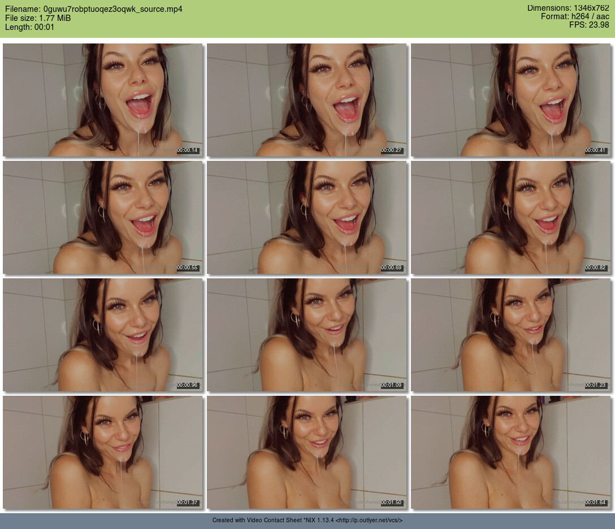The height and width of the screenshot is (529, 615).
Task: Select the File size 1.77 MiB line
Action: (38, 18)
